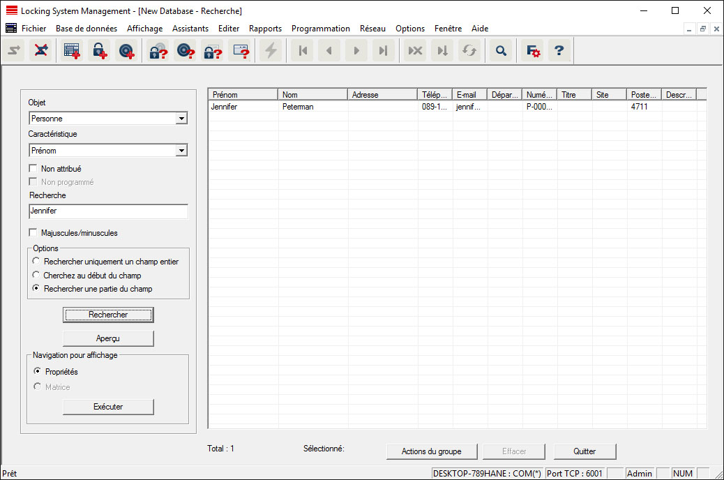Click the new locking system icon
Image resolution: width=724 pixels, height=480 pixels.
[x=72, y=51]
